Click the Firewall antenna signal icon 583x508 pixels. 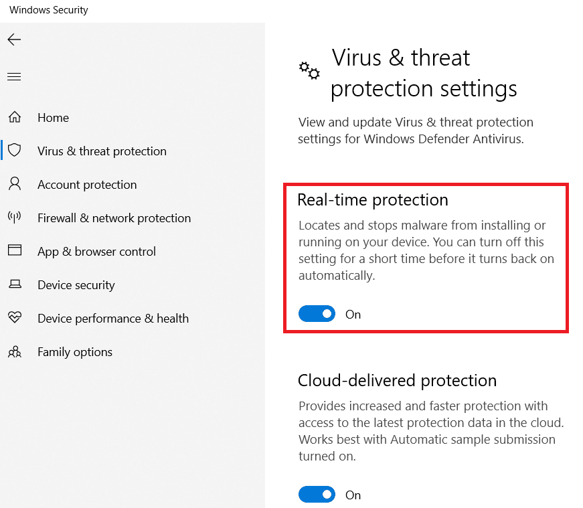point(14,218)
